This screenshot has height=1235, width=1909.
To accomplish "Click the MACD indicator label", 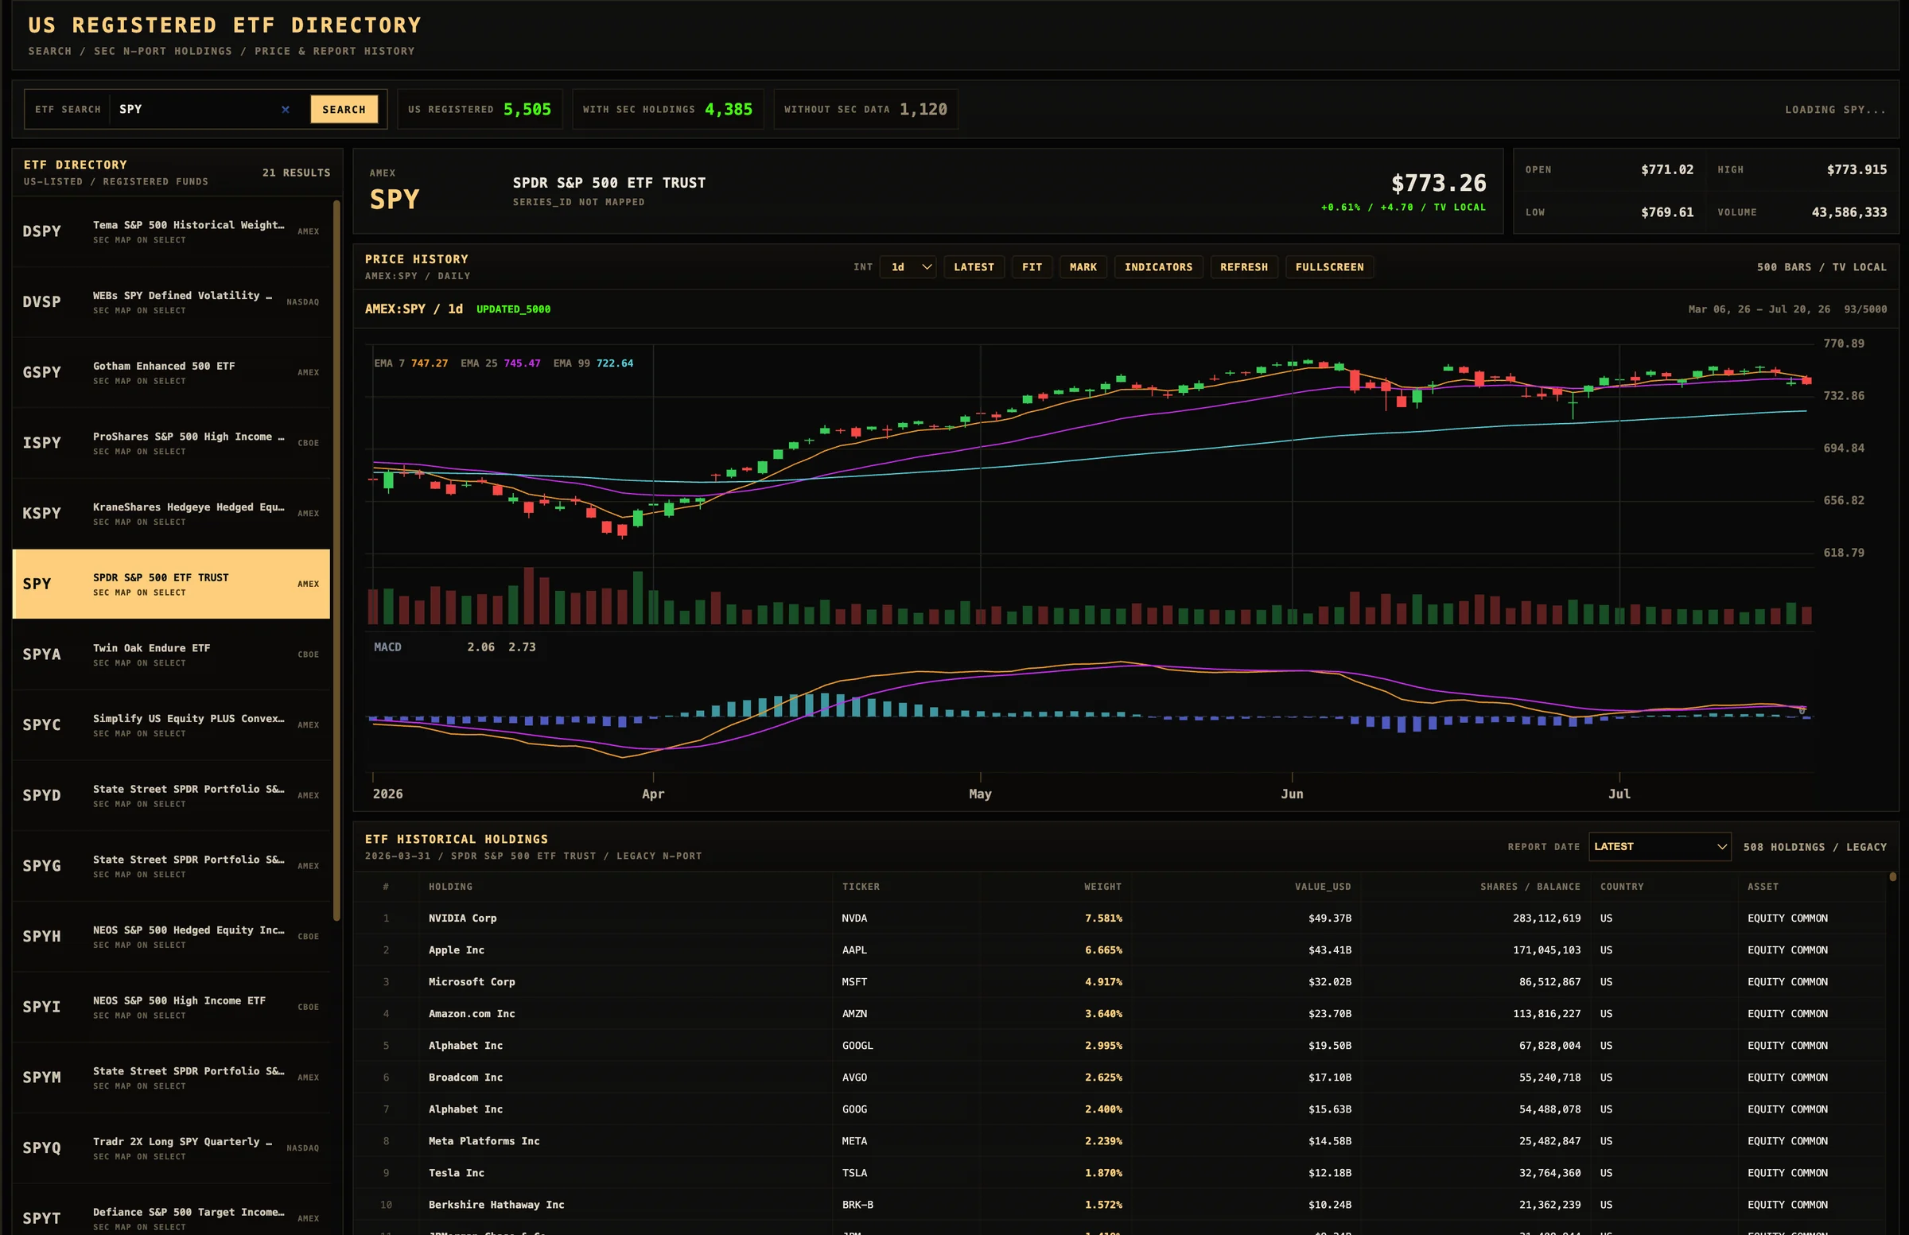I will [x=387, y=647].
